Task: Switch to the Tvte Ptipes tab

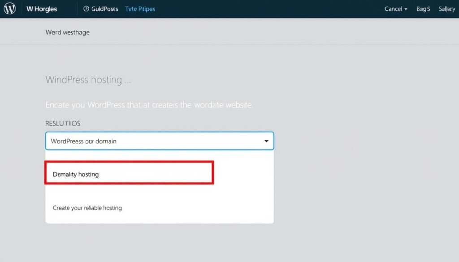Action: click(x=140, y=8)
